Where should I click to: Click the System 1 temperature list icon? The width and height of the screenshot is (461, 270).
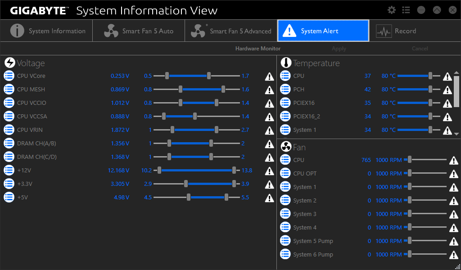[x=285, y=130]
